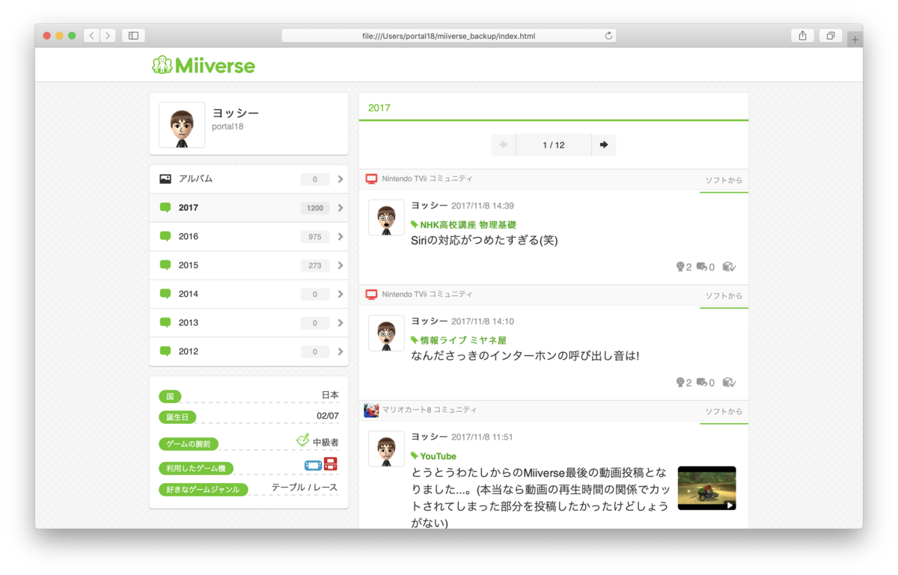Go to the next page arrow

tap(604, 145)
